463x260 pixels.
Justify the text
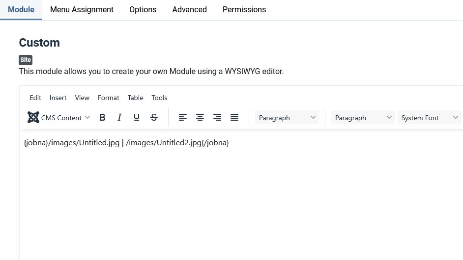pos(234,118)
